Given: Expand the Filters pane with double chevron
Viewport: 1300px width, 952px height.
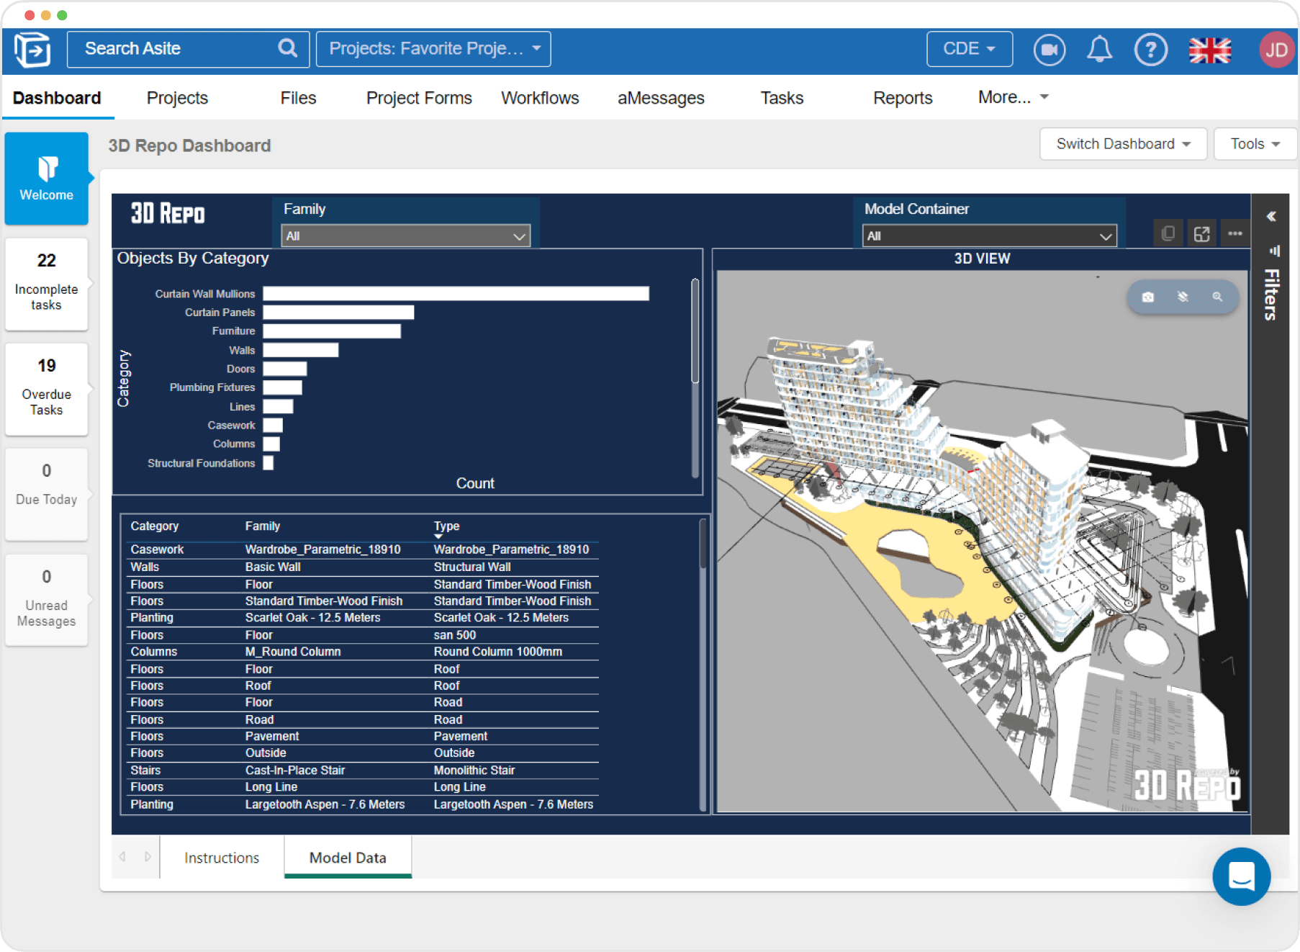Looking at the screenshot, I should [x=1271, y=216].
